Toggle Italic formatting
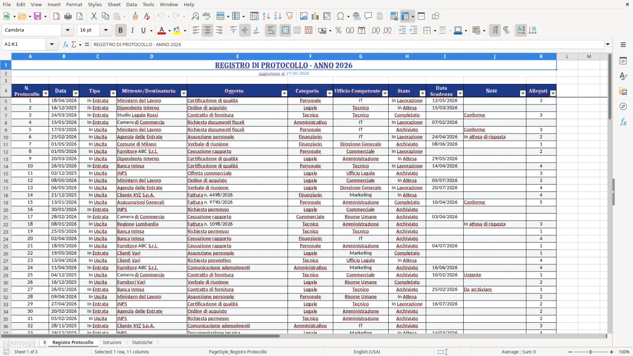 coord(132,31)
